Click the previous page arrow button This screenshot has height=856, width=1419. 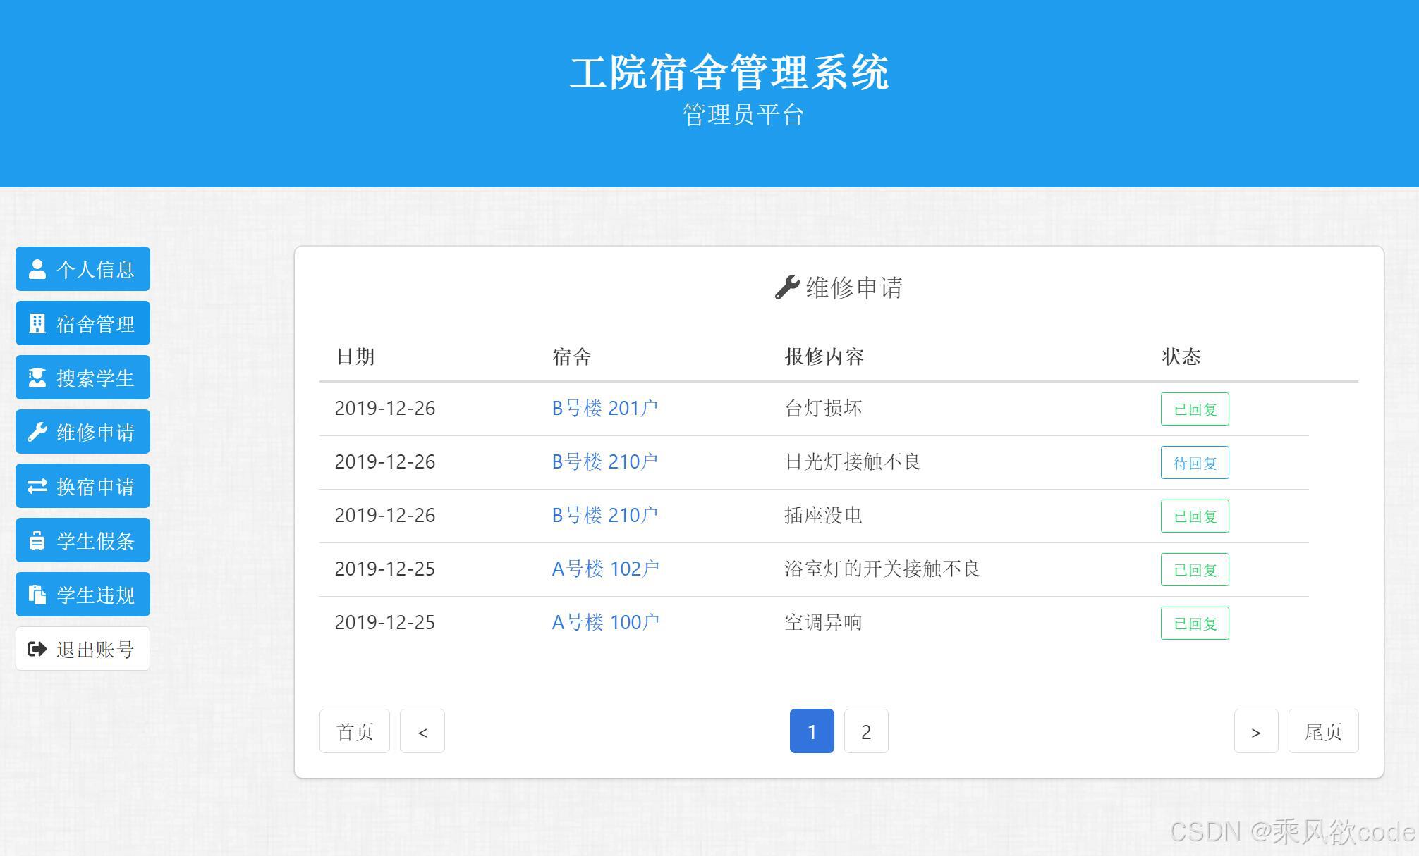click(x=422, y=731)
